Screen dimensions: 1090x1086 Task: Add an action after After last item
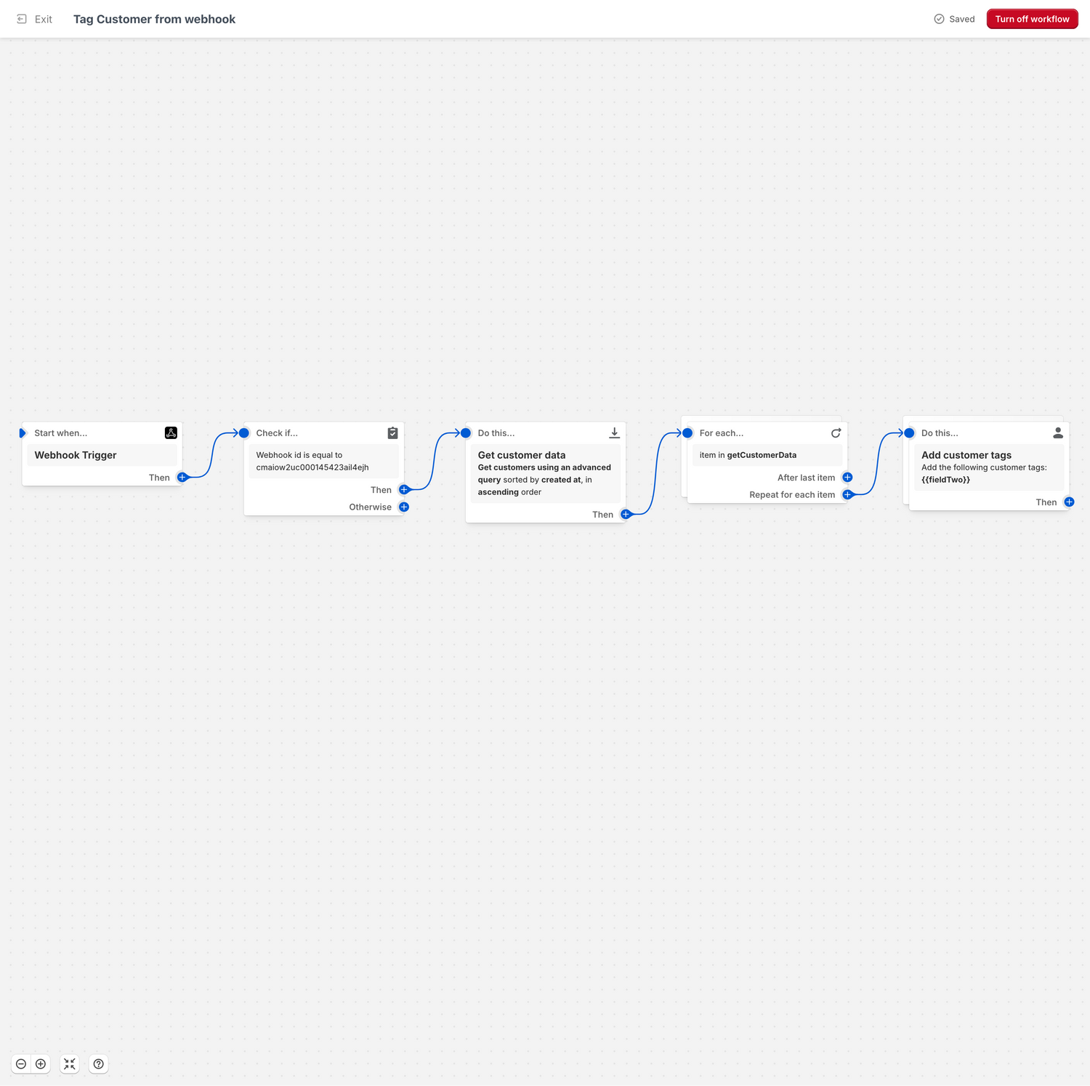pyautogui.click(x=847, y=478)
